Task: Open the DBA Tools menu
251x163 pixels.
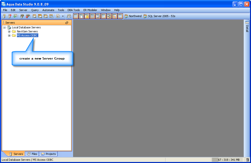Action: click(x=74, y=10)
